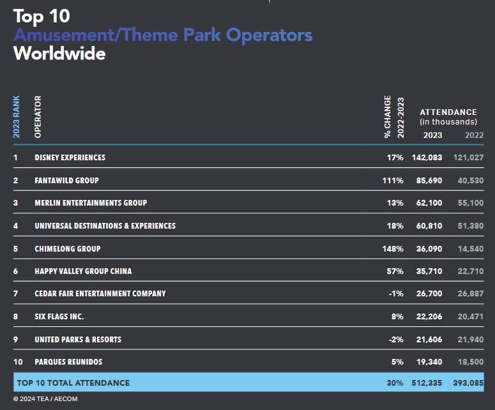Screen dimensions: 495x410
Task: Click rank number 1 in first row
Action: 15,158
